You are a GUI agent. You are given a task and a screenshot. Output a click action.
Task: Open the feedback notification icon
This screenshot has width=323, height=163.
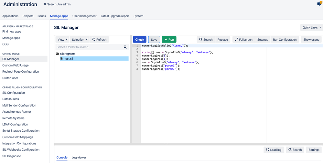(x=319, y=4)
